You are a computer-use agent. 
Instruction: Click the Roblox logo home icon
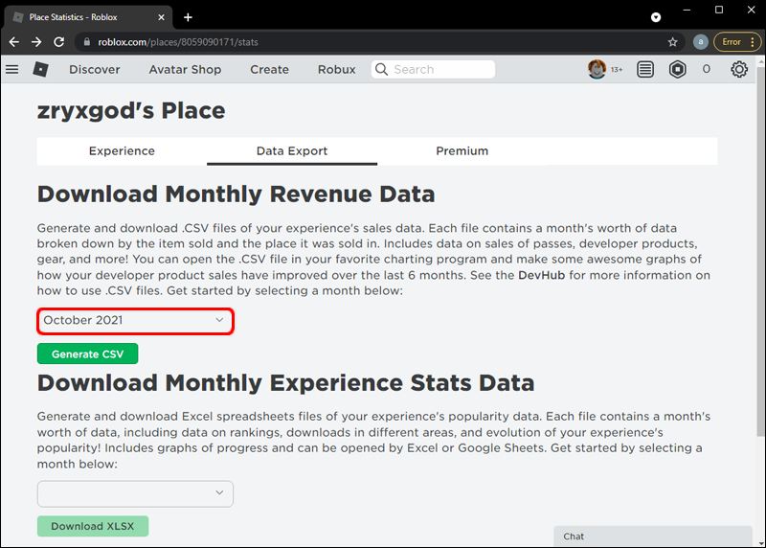pos(40,69)
